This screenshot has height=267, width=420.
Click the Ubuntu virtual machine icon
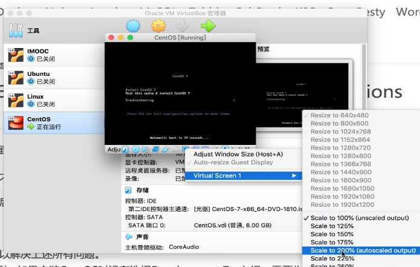(x=16, y=78)
